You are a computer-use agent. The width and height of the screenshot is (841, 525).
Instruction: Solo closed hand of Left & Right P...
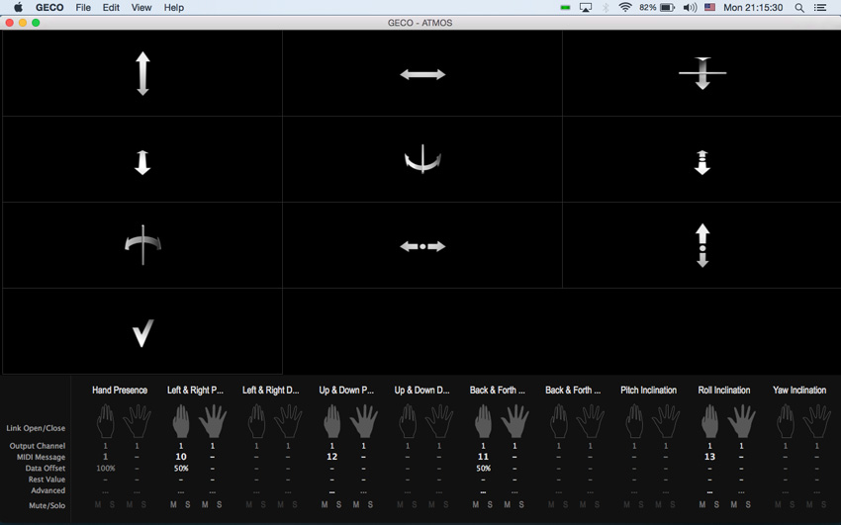point(187,504)
